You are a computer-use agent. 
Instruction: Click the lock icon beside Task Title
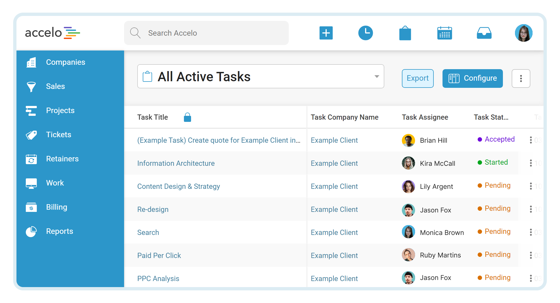pos(187,117)
